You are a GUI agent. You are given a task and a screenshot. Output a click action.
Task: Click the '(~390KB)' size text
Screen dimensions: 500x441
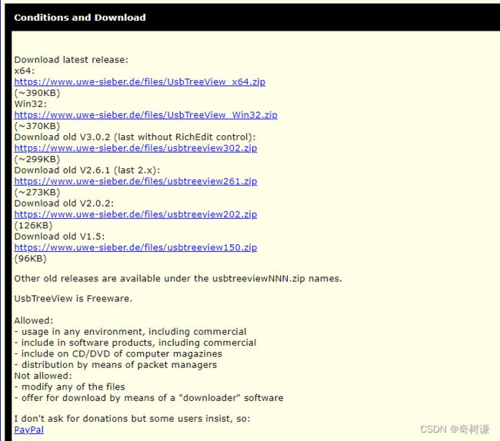pyautogui.click(x=37, y=93)
